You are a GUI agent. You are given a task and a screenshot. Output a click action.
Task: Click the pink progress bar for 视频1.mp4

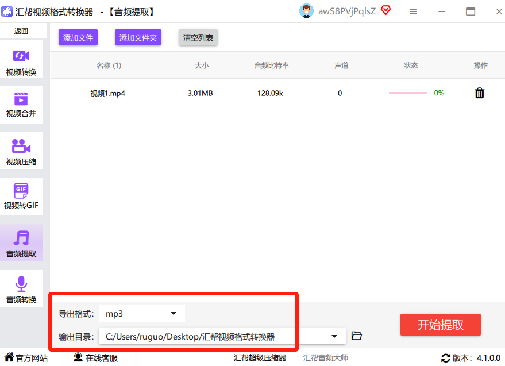click(408, 93)
